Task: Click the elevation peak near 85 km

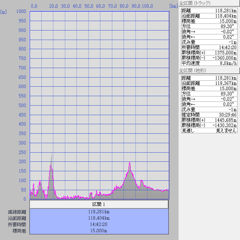Action: [x=130, y=164]
